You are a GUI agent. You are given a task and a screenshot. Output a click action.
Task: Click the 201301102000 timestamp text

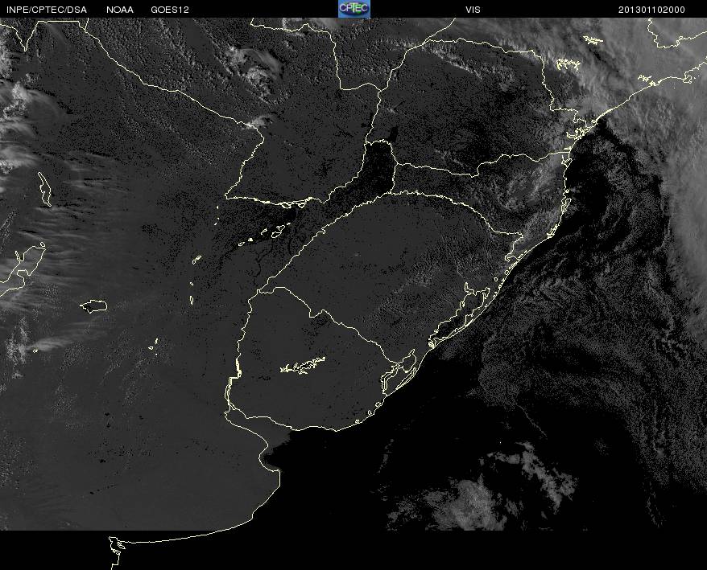tap(651, 10)
